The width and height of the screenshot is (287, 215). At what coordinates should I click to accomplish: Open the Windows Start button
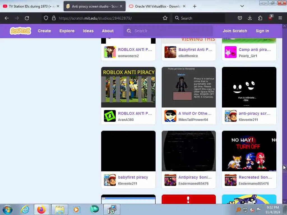(8, 209)
